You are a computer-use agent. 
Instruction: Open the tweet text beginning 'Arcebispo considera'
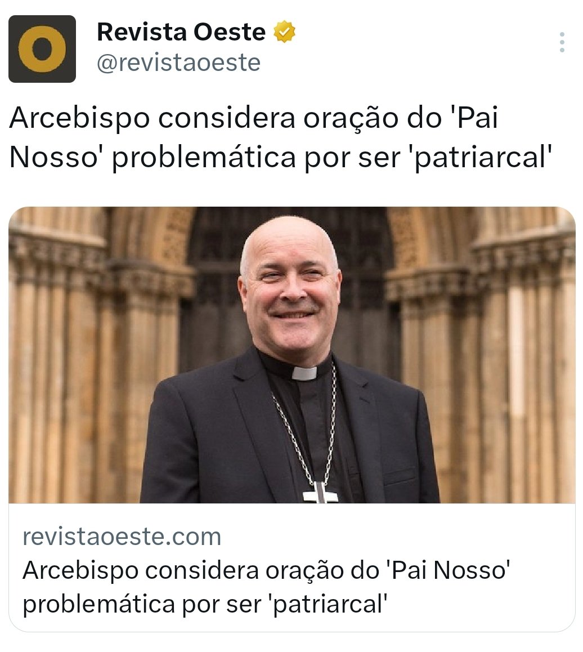point(280,137)
